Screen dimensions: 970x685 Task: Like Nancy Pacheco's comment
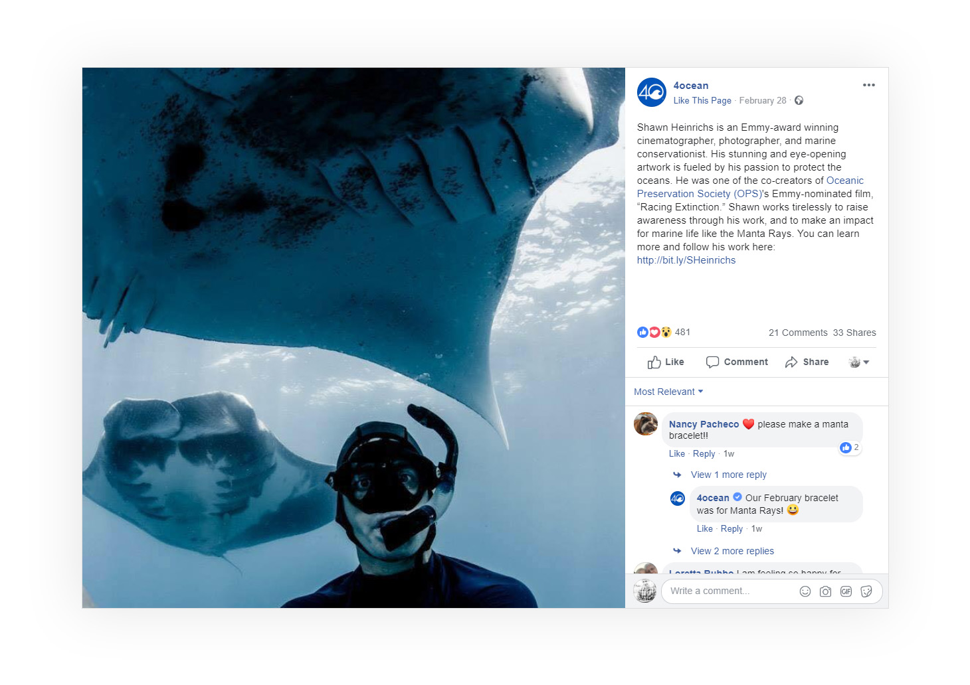676,454
